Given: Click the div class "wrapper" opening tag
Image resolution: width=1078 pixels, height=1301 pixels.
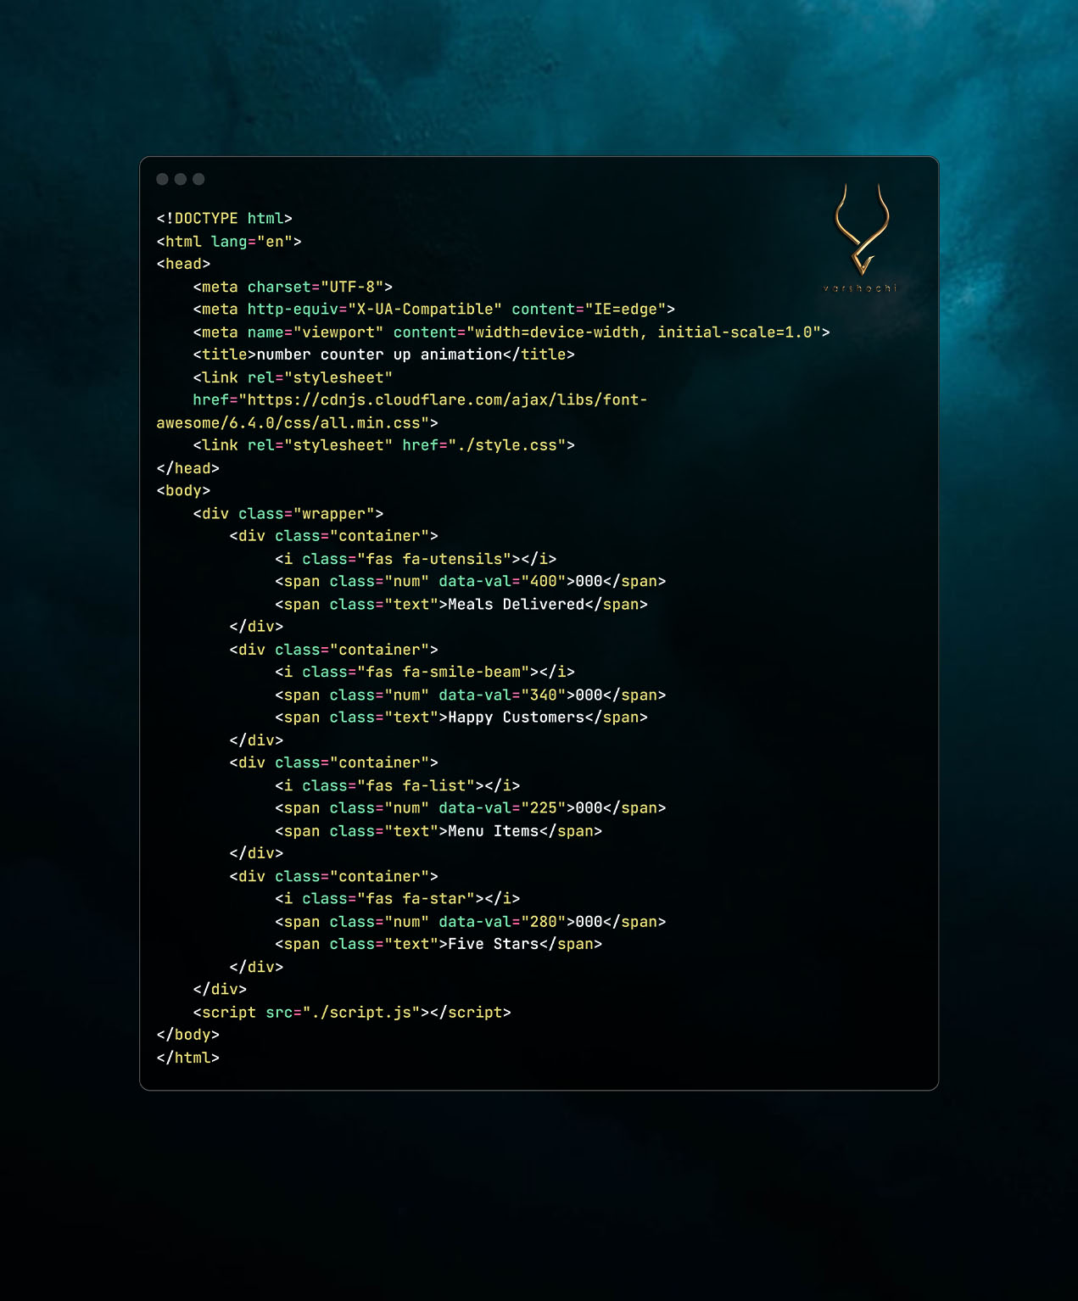Looking at the screenshot, I should coord(288,514).
